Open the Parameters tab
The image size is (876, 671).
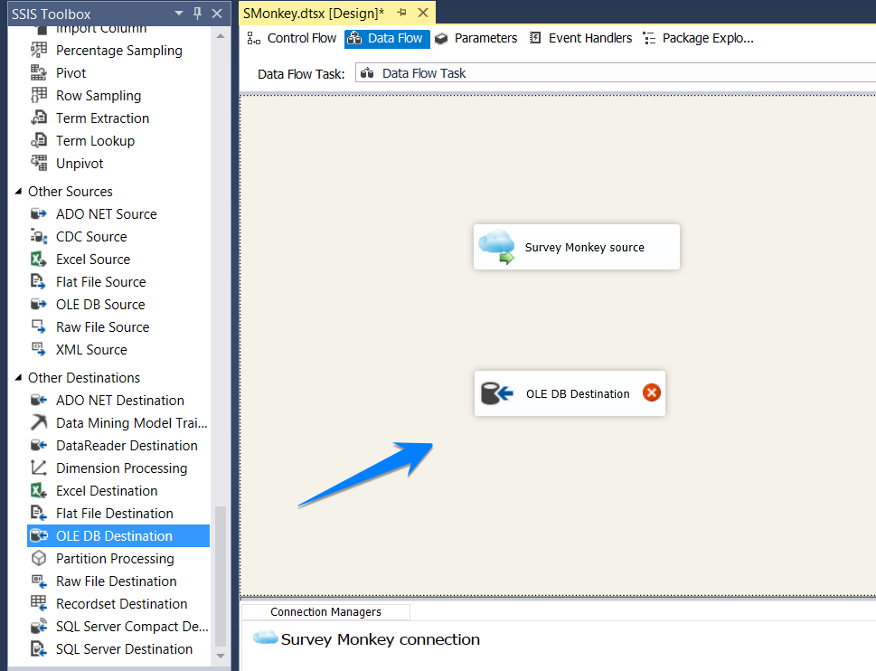pyautogui.click(x=476, y=38)
